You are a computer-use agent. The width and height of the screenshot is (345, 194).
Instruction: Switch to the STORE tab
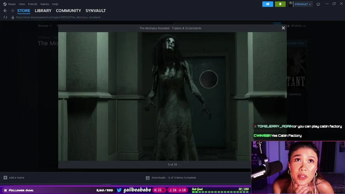24,11
